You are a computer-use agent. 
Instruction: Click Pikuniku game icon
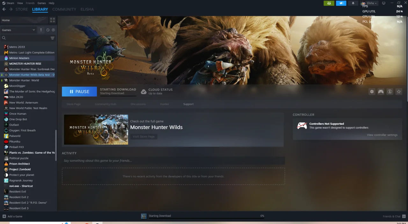tap(6, 141)
